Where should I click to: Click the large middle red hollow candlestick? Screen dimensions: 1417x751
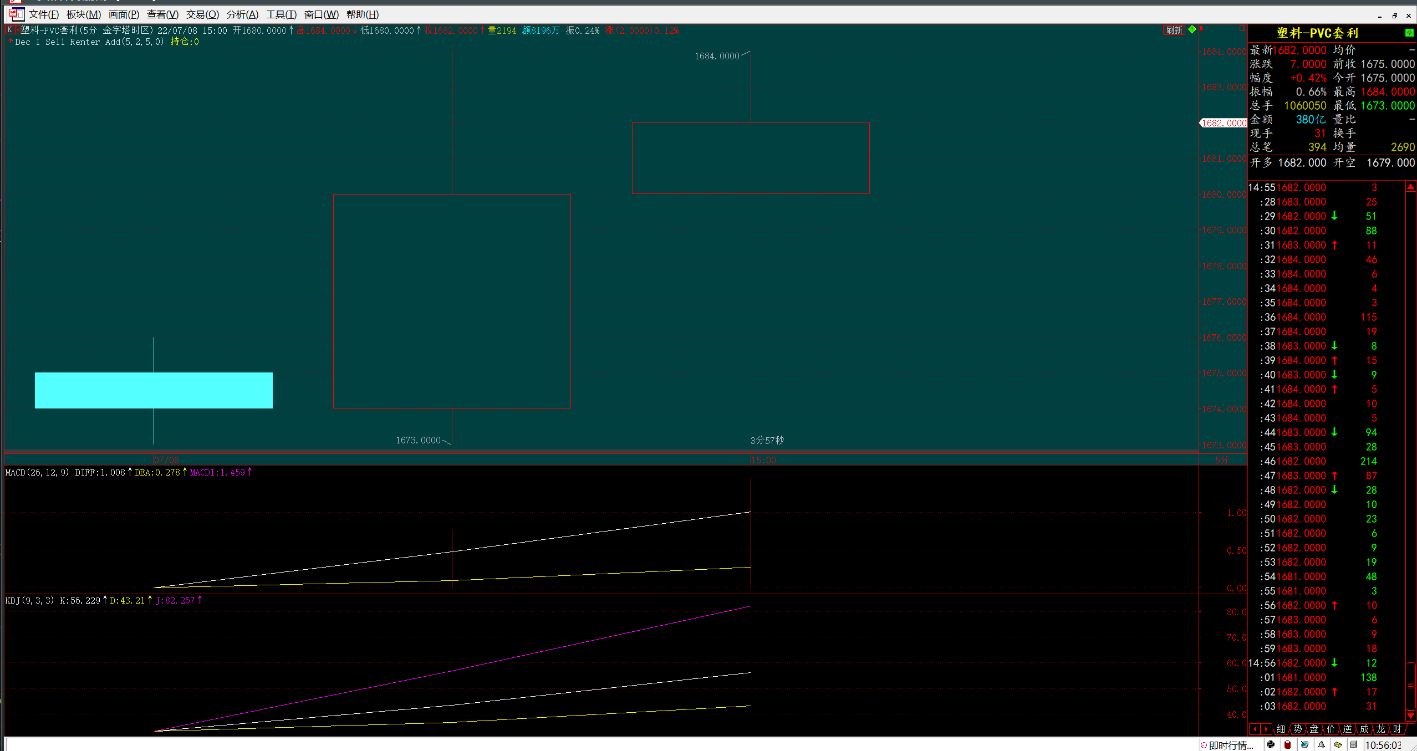[452, 301]
